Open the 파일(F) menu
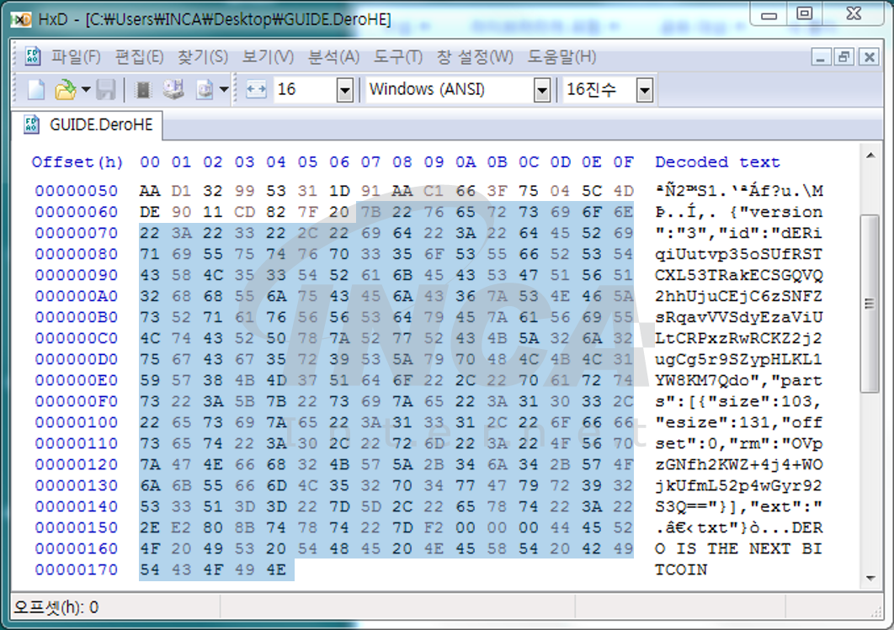 coord(75,57)
